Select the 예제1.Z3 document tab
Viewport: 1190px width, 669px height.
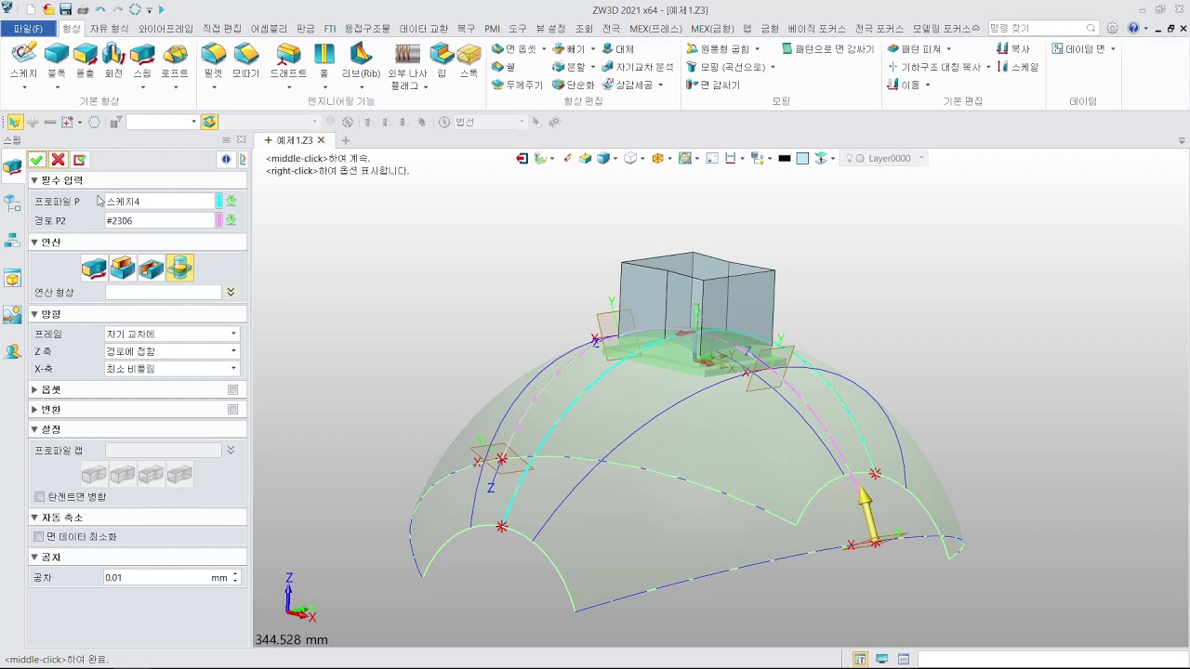(x=293, y=140)
